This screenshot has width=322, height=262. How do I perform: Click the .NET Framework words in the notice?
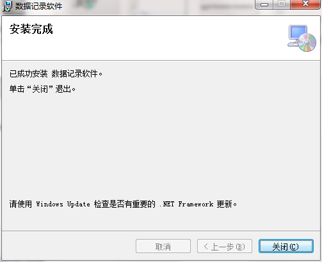(186, 204)
